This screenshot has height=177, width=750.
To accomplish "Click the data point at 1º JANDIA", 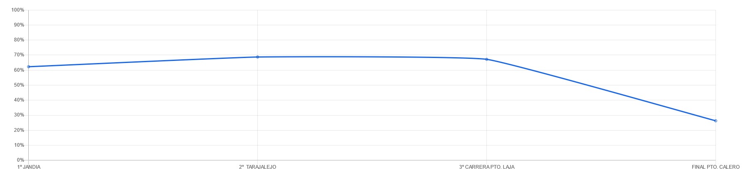I will tap(28, 67).
